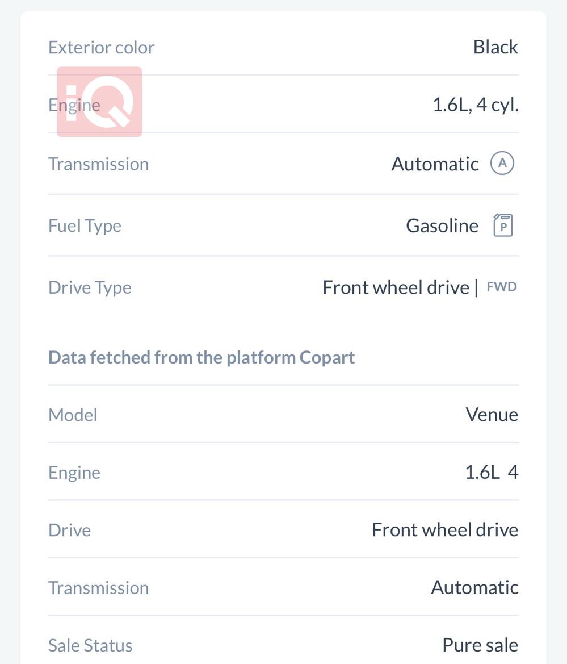Click the Model row label
The height and width of the screenshot is (664, 567).
73,415
